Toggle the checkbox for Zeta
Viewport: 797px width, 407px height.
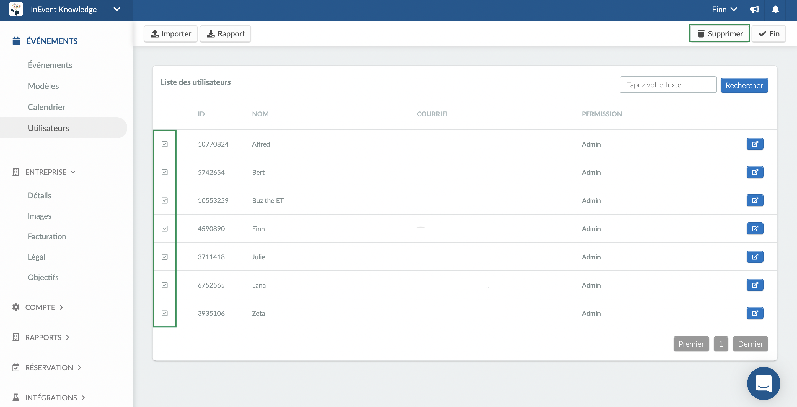coord(165,313)
